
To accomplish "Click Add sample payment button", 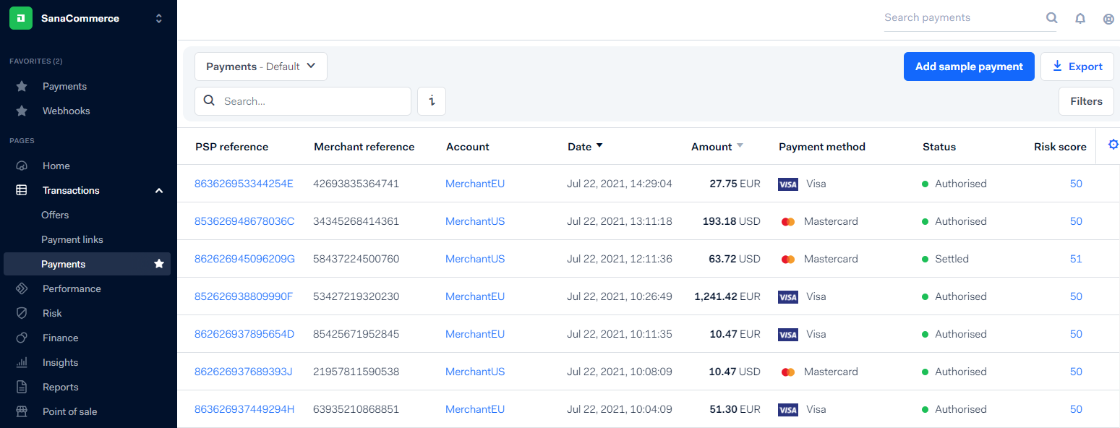I will [969, 67].
